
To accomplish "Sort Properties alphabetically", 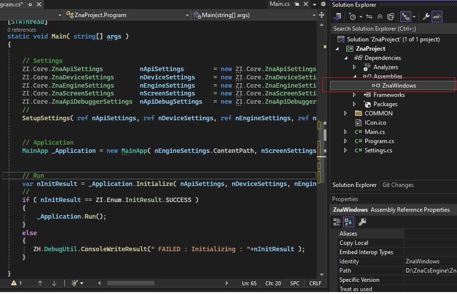I will tap(348, 222).
